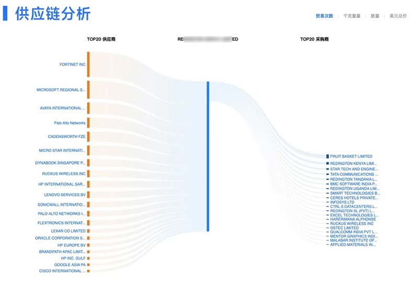
Task: Click the Palo Alto Networks supplier label
Action: 70,123
